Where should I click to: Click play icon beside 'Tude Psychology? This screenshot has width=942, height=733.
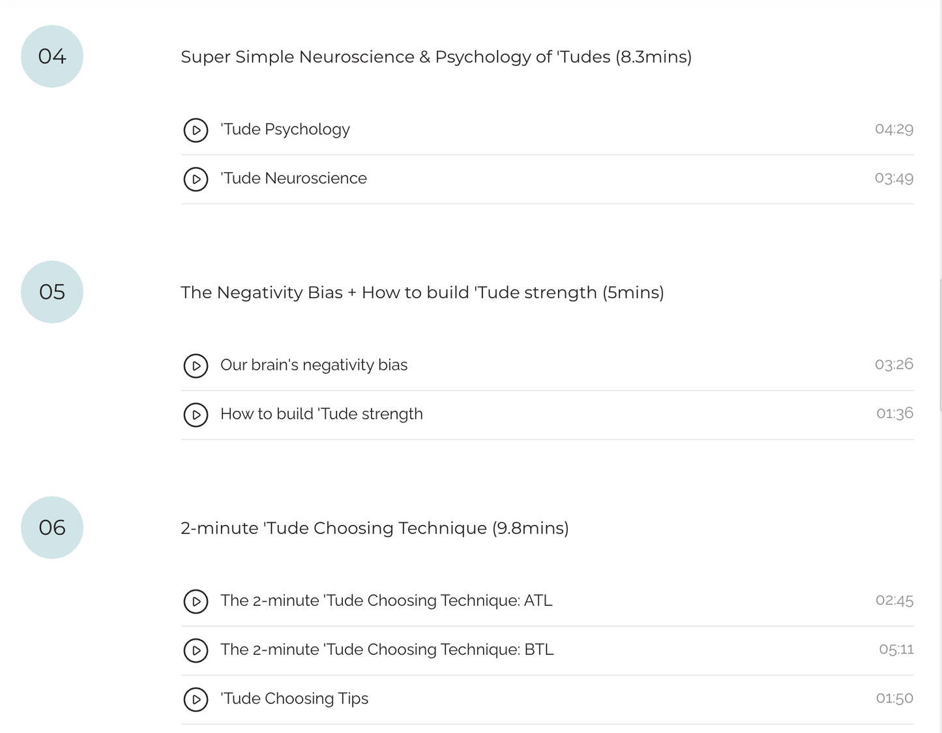coord(196,130)
